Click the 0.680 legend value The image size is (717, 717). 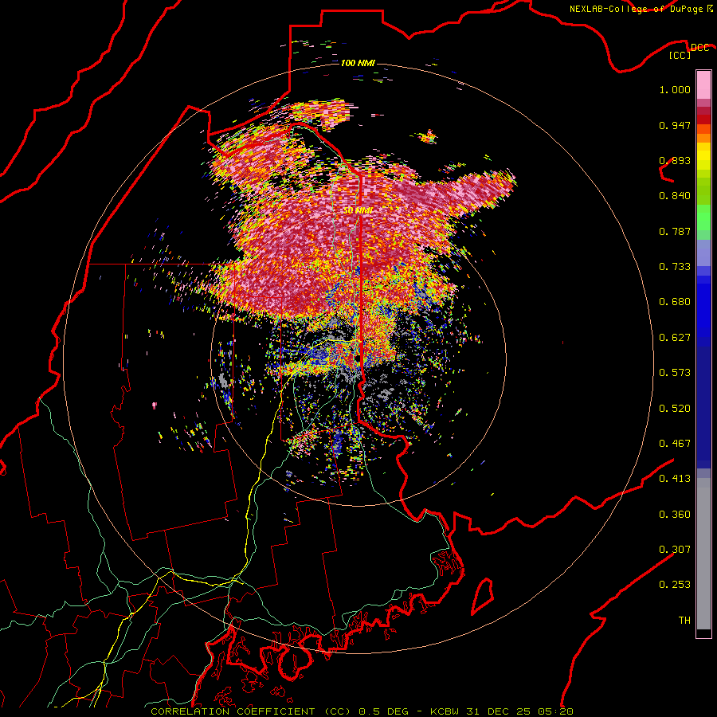675,302
